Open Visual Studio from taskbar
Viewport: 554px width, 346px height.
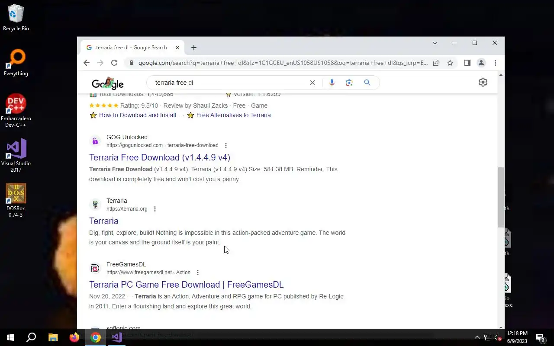[117, 337]
